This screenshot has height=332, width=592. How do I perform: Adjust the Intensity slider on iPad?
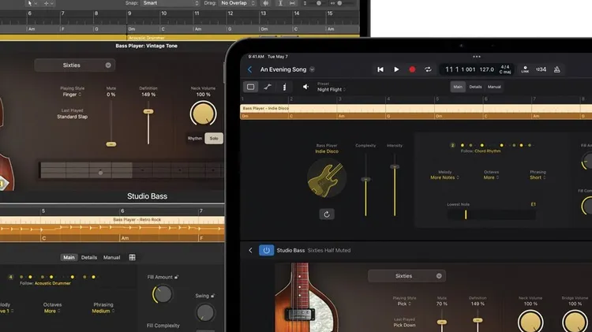[395, 166]
